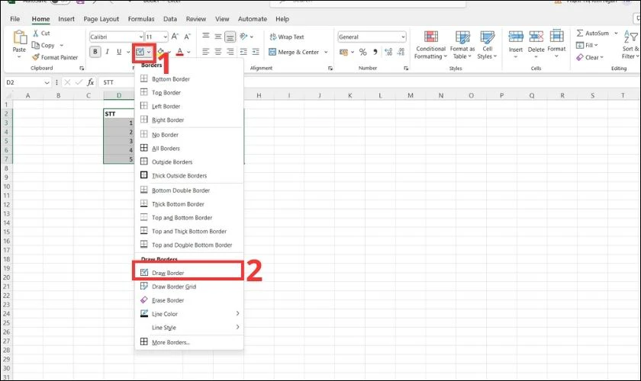Switch to the Page Layout tab

pyautogui.click(x=101, y=19)
